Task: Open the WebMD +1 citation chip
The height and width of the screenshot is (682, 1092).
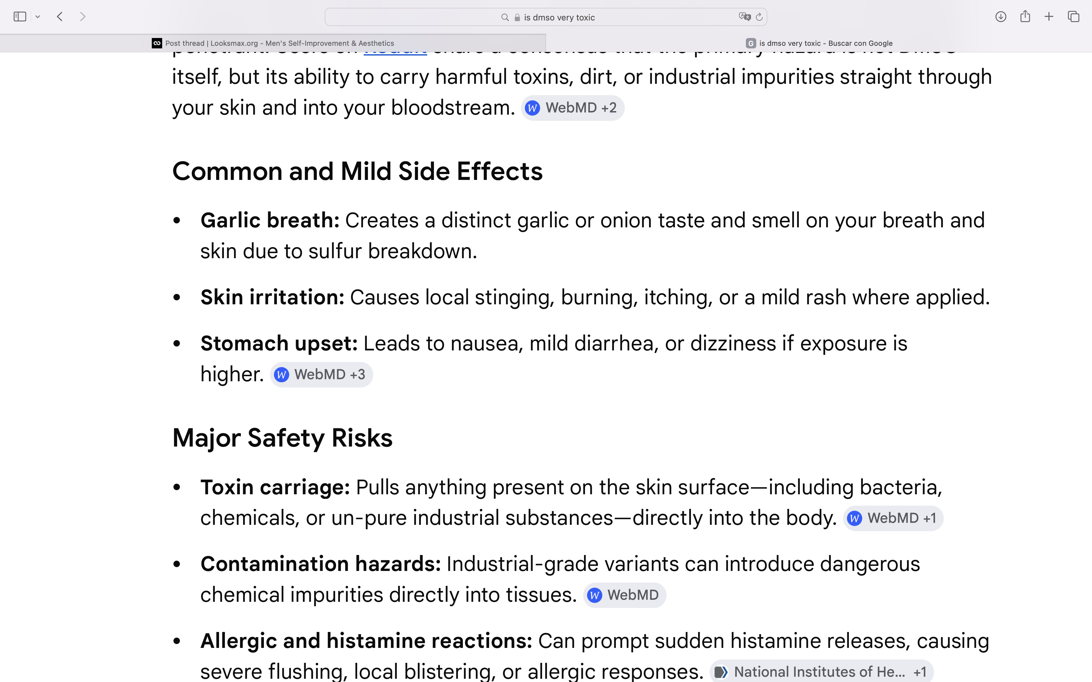Action: (x=893, y=518)
